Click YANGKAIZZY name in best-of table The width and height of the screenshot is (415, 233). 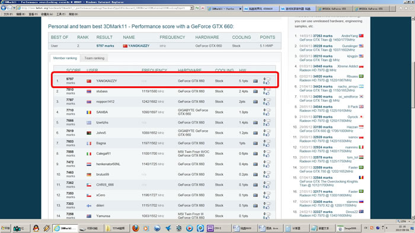pos(139,46)
